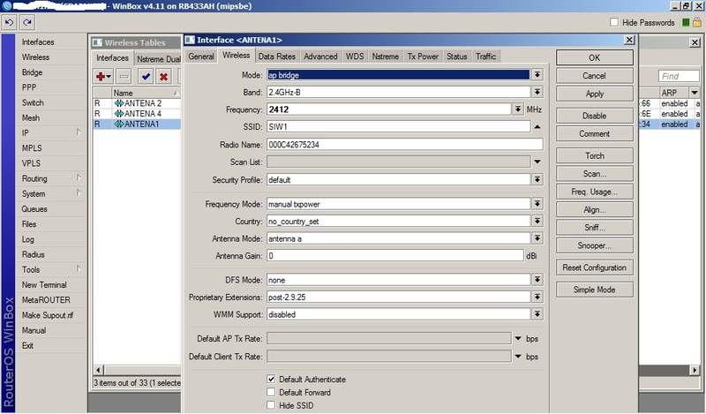Switch to the Status tab

click(x=456, y=56)
